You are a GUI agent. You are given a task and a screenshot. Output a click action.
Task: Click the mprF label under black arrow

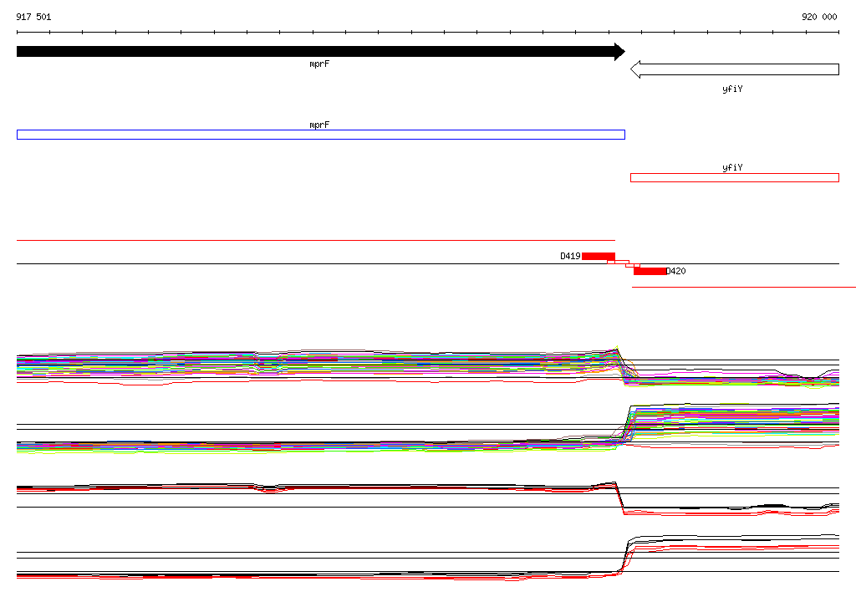pyautogui.click(x=319, y=64)
